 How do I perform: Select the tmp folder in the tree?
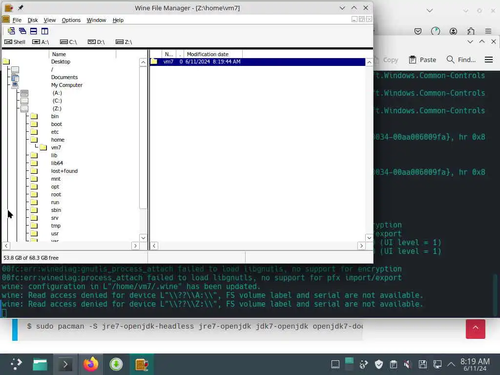pos(34,226)
